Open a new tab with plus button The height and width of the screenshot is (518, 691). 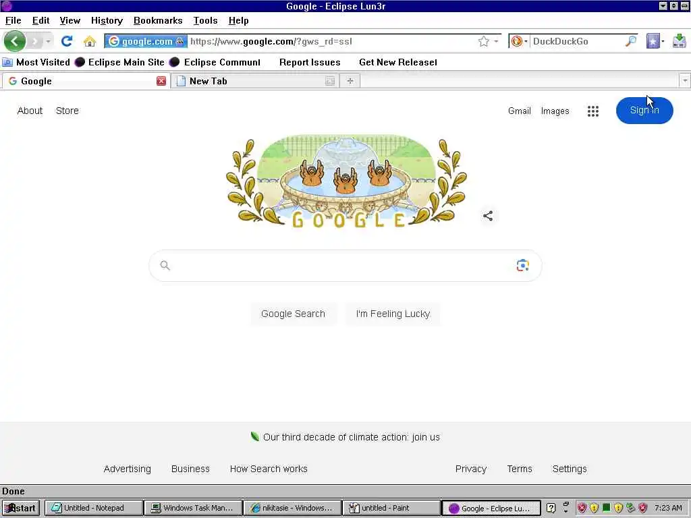[x=350, y=81]
